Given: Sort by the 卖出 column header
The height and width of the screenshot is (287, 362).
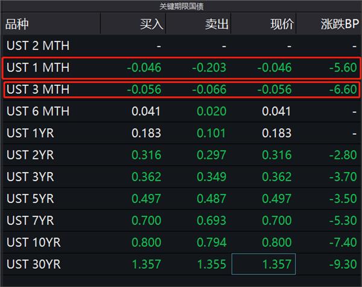Looking at the screenshot, I should pos(217,24).
